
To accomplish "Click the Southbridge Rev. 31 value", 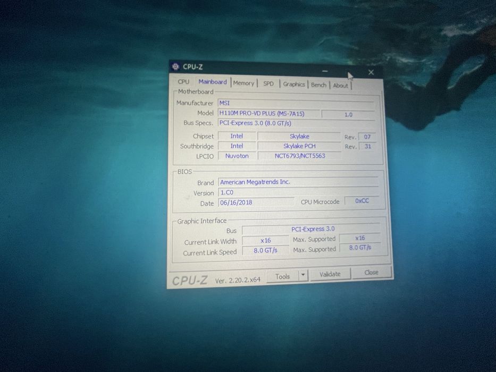I will pyautogui.click(x=367, y=147).
